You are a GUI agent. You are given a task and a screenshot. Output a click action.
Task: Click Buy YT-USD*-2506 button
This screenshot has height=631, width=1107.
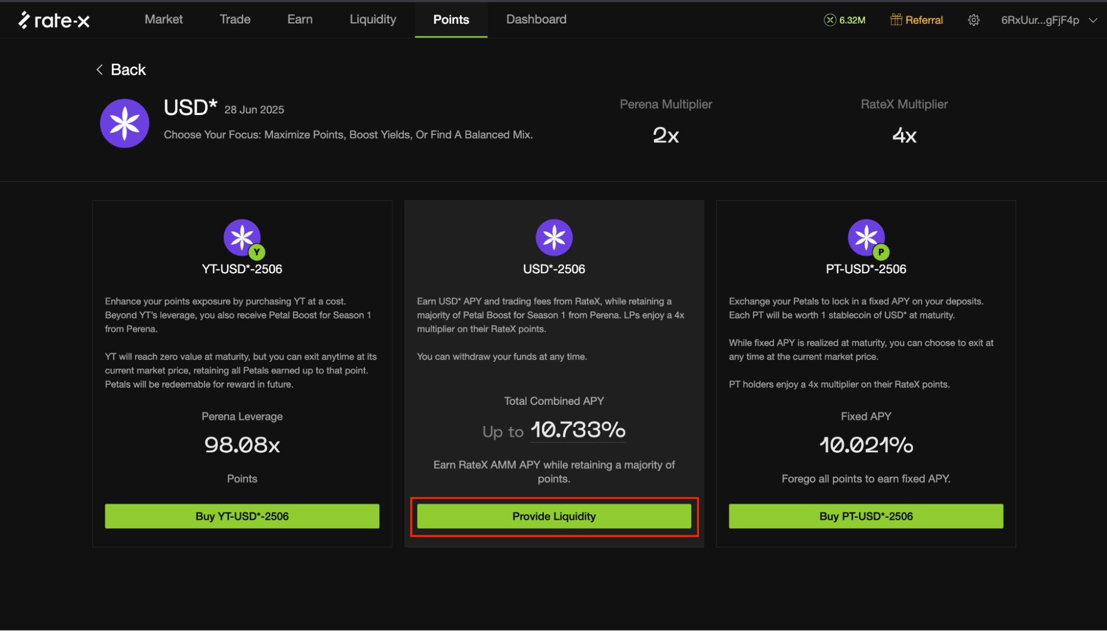pos(242,516)
